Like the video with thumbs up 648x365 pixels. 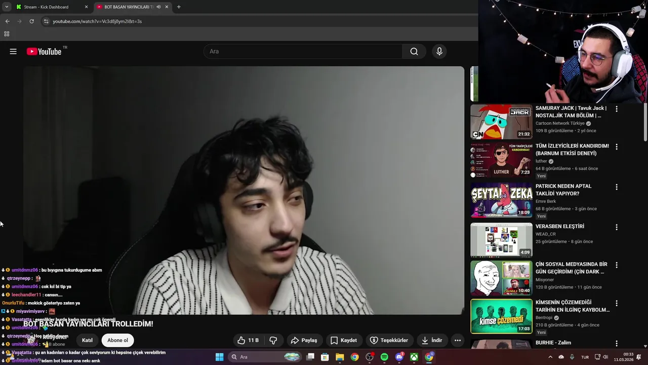pyautogui.click(x=248, y=340)
